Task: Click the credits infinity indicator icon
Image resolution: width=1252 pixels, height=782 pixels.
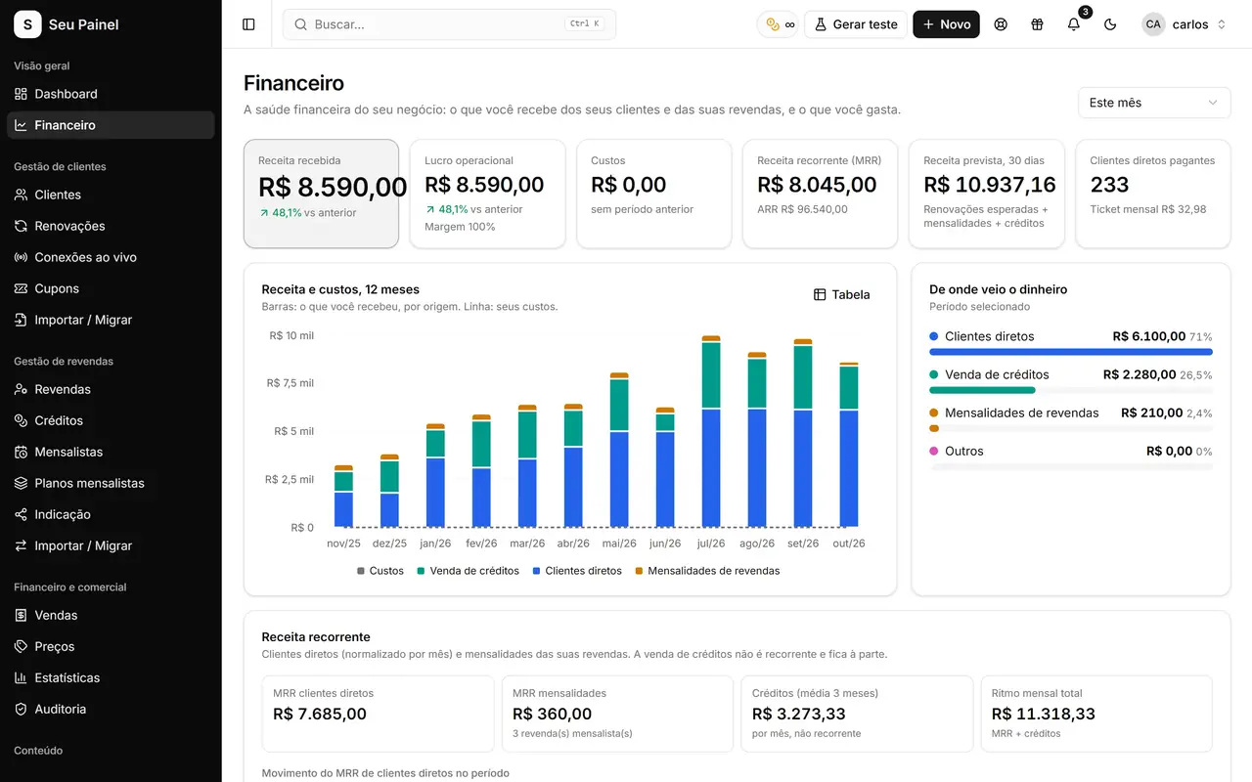Action: (780, 24)
